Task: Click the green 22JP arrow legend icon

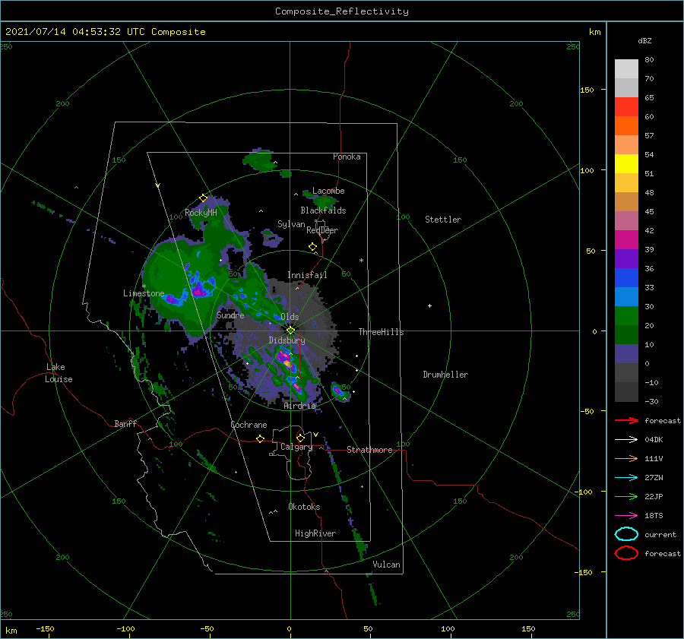Action: pos(627,496)
